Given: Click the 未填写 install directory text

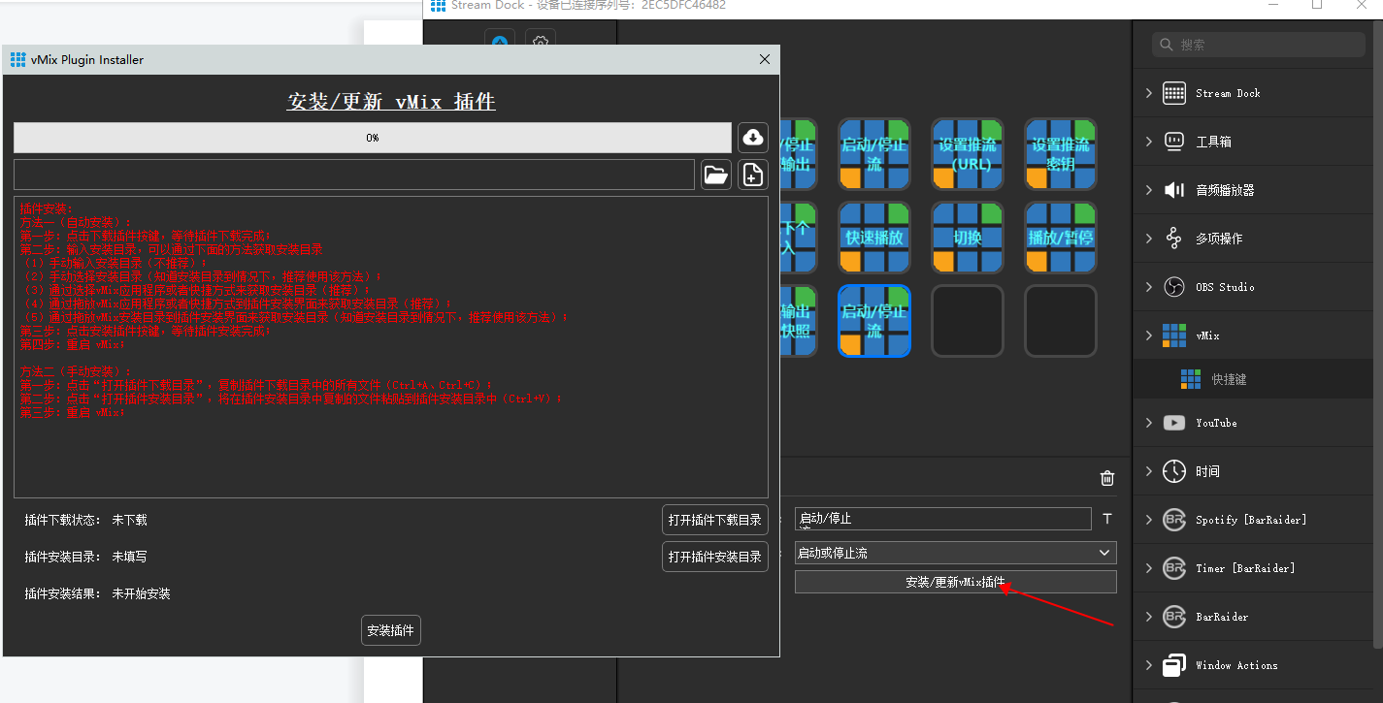Looking at the screenshot, I should pos(130,557).
